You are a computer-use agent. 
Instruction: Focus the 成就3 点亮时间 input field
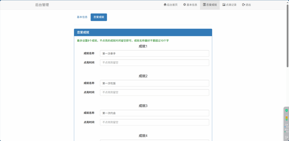[154, 122]
